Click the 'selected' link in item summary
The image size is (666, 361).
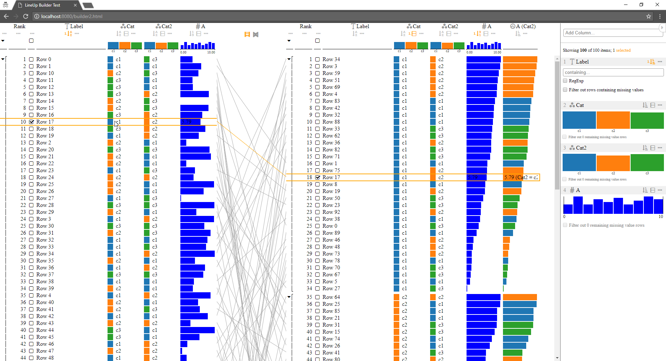pyautogui.click(x=623, y=50)
